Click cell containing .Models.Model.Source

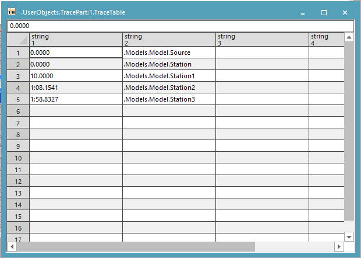(x=169, y=53)
